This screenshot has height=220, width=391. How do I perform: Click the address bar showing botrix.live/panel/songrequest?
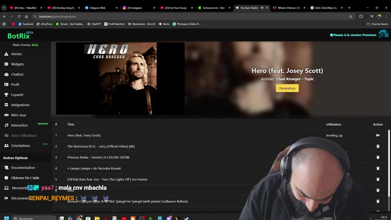(x=192, y=16)
